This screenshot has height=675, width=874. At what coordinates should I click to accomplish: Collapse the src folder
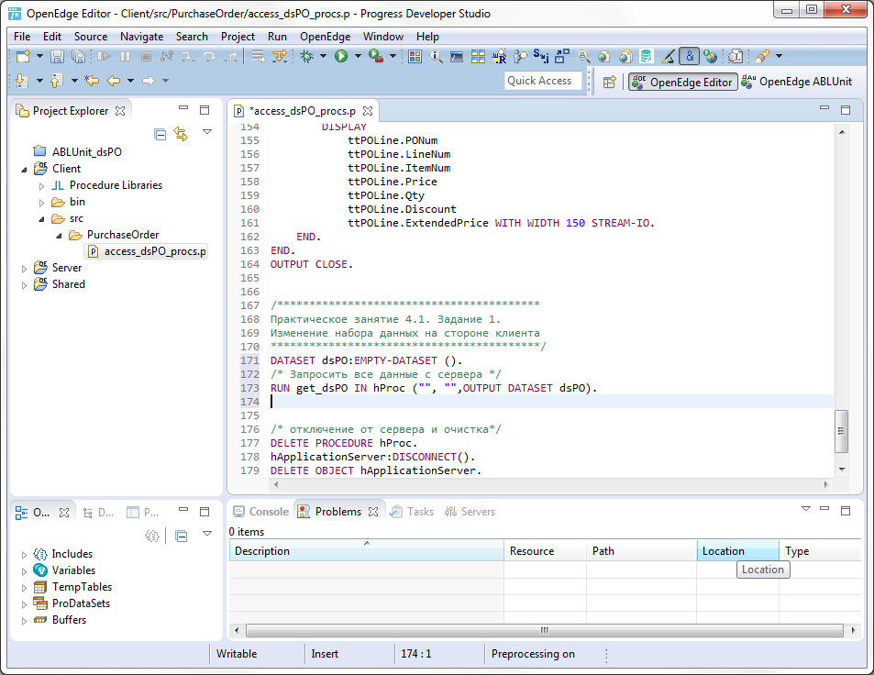click(x=42, y=219)
